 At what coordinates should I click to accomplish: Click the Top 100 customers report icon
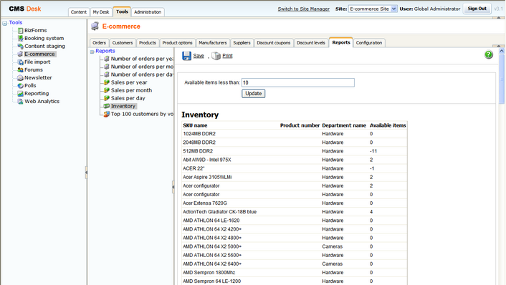[x=107, y=114]
